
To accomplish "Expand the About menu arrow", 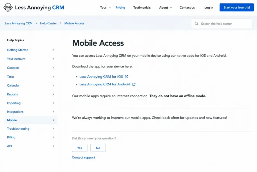I will [x=171, y=8].
